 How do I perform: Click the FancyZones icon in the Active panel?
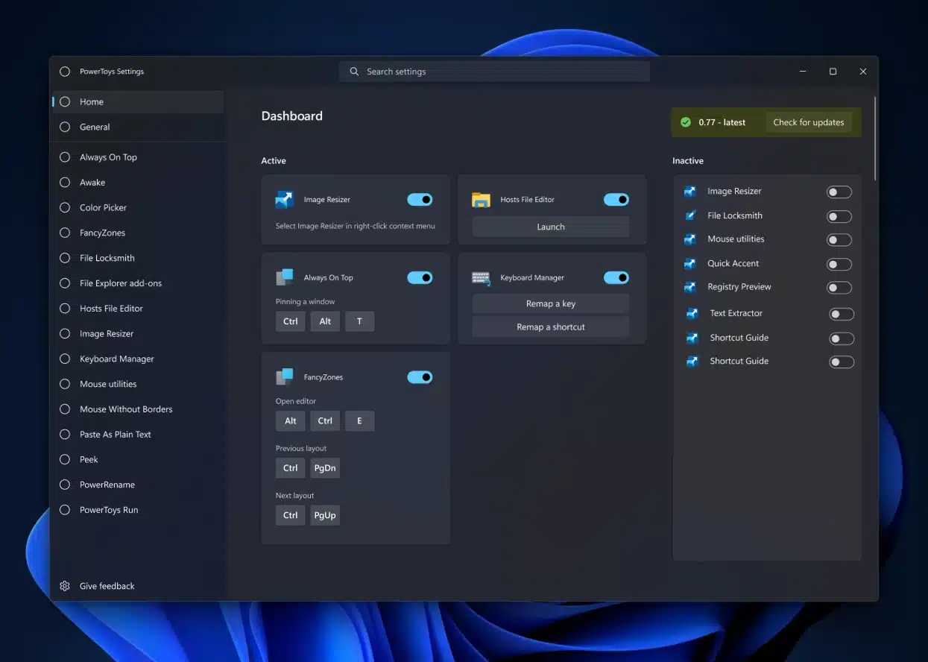[x=284, y=376]
